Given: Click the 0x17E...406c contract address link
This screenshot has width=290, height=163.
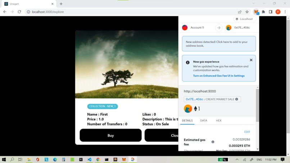Looking at the screenshot, I should tap(194, 99).
